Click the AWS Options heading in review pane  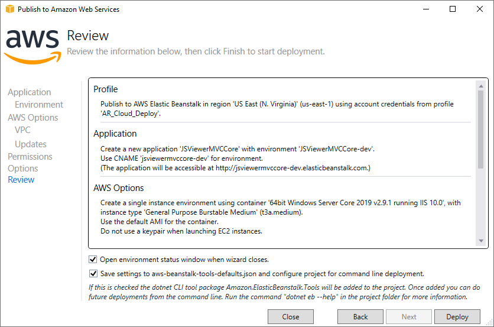click(x=118, y=188)
